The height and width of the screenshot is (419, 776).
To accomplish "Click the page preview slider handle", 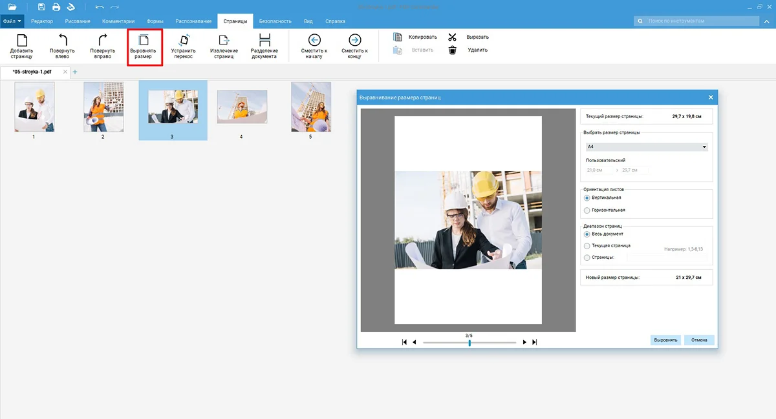I will (x=469, y=343).
